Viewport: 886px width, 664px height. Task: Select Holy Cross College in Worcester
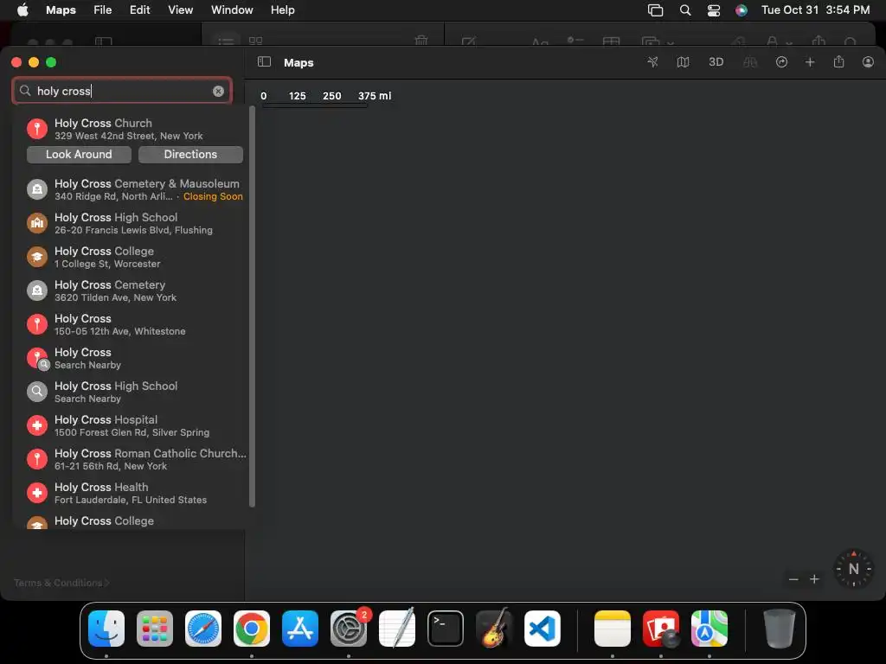[x=134, y=257]
